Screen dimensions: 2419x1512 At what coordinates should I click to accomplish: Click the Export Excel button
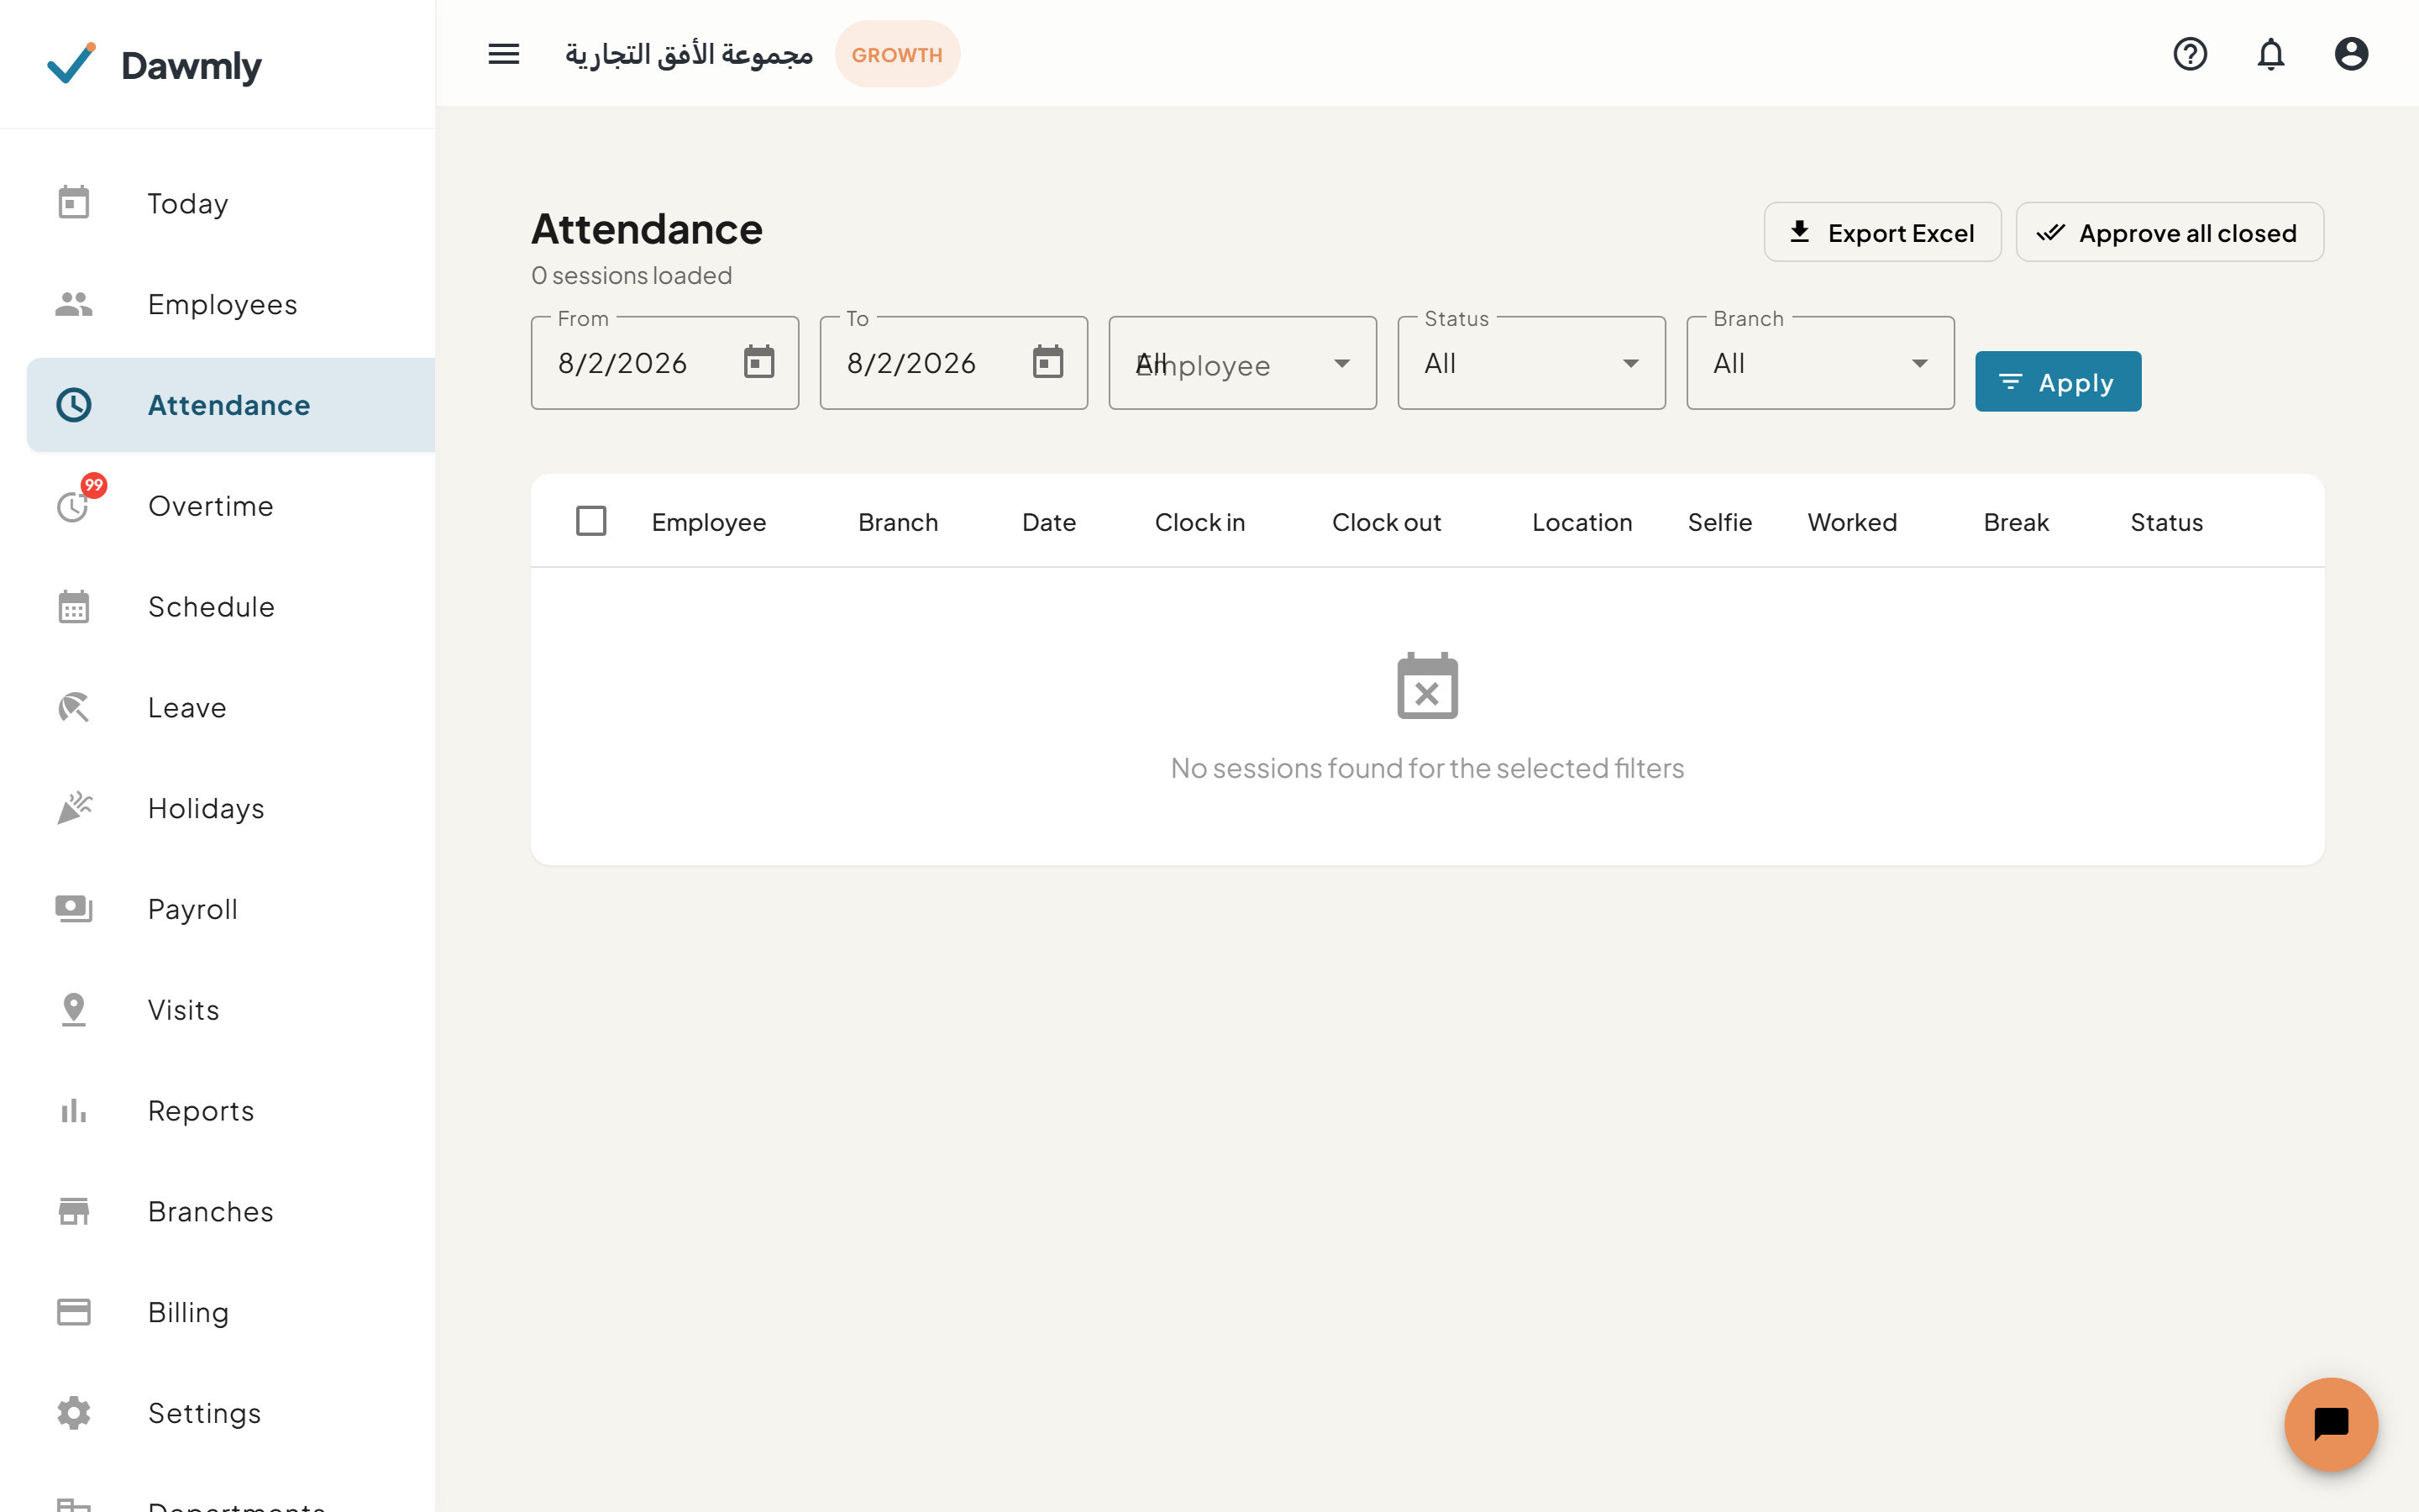click(x=1882, y=232)
